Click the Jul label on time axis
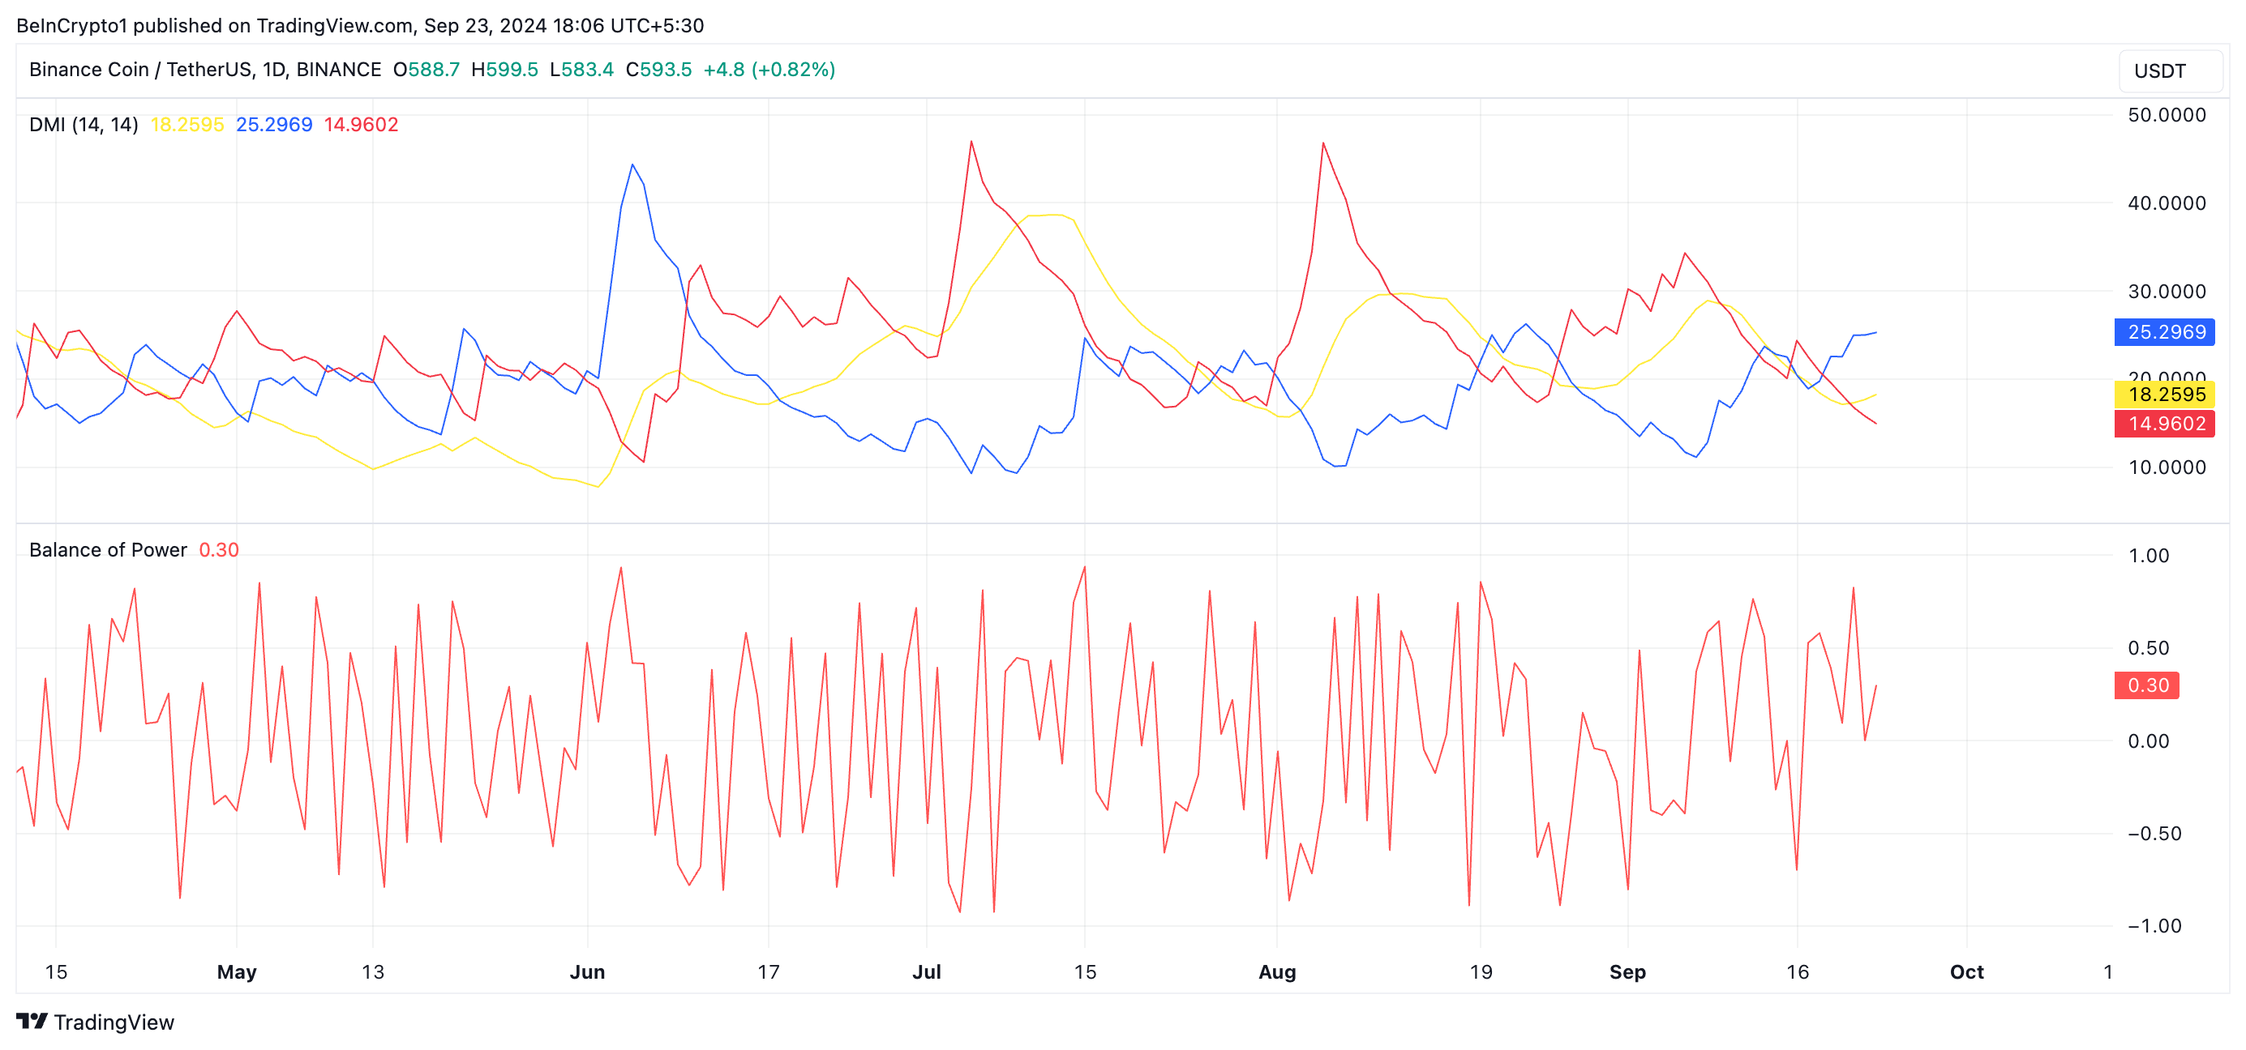 tap(926, 971)
